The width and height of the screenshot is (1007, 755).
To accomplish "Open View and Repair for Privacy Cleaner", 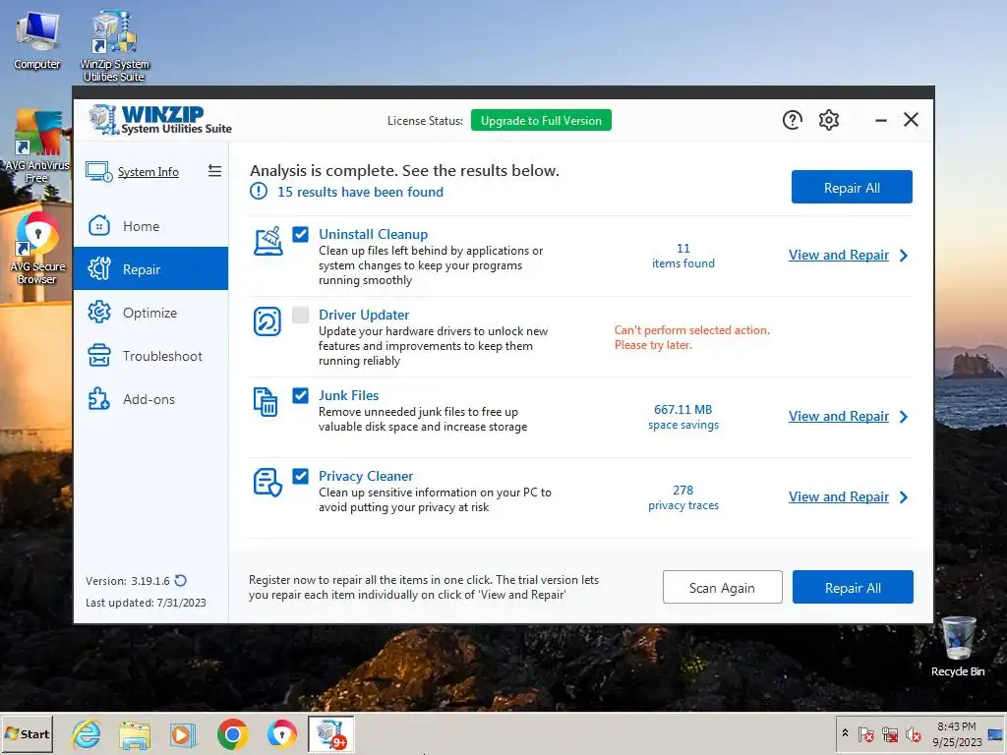I will coord(838,496).
